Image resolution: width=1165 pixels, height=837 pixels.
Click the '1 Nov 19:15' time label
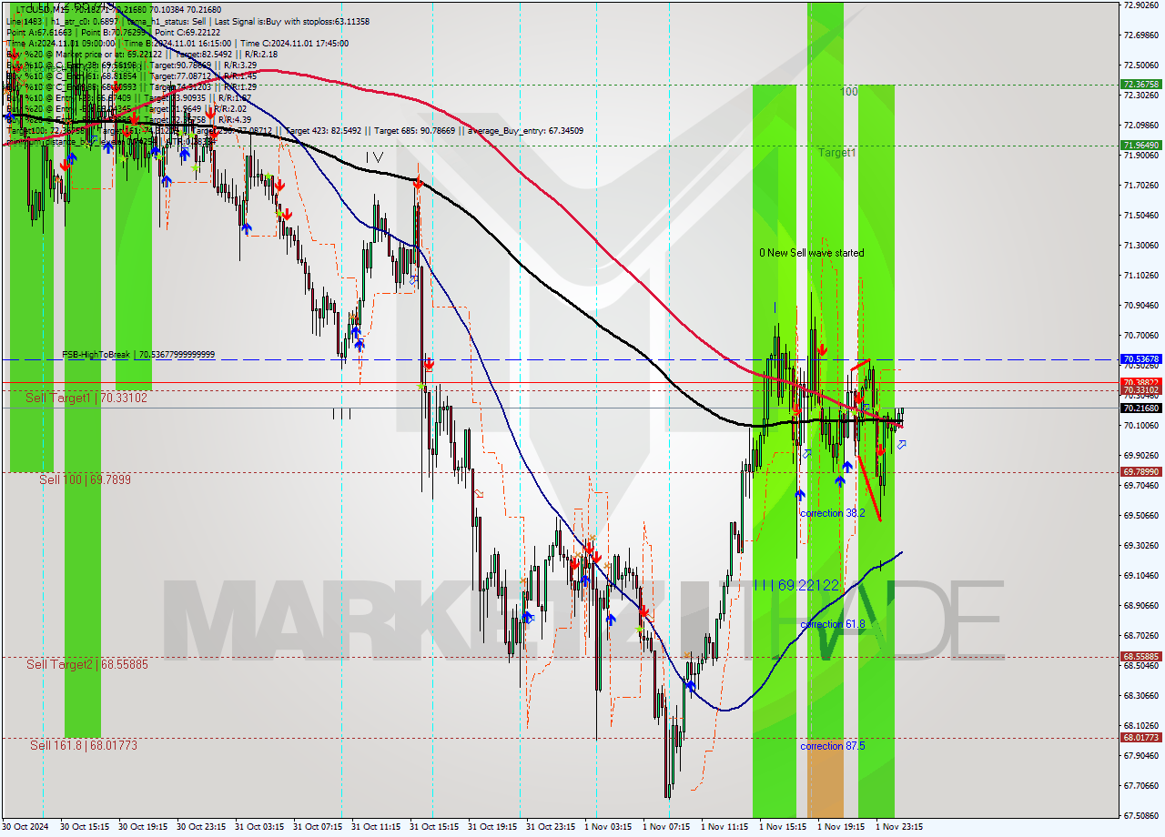pos(841,827)
